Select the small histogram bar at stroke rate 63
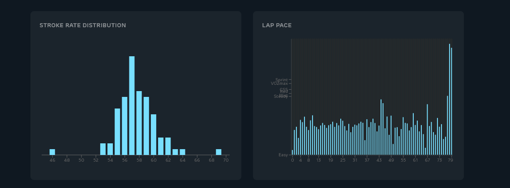Screen dimensions: 510x188 [x=175, y=152]
